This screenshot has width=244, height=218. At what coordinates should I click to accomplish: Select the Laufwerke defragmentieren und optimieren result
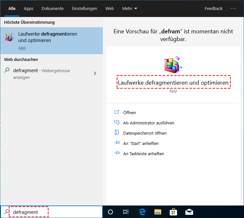point(52,41)
